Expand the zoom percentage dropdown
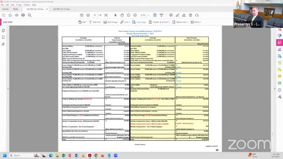Screen dimensions: 283x159 (x=145, y=15)
